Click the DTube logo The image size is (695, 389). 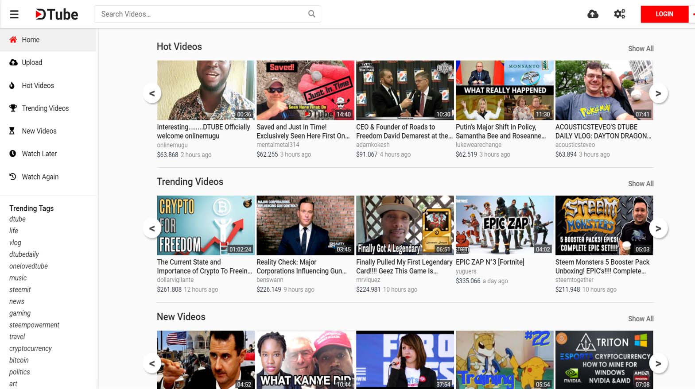coord(56,14)
